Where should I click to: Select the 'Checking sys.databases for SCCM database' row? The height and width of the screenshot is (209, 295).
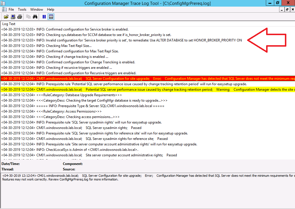click(148, 35)
